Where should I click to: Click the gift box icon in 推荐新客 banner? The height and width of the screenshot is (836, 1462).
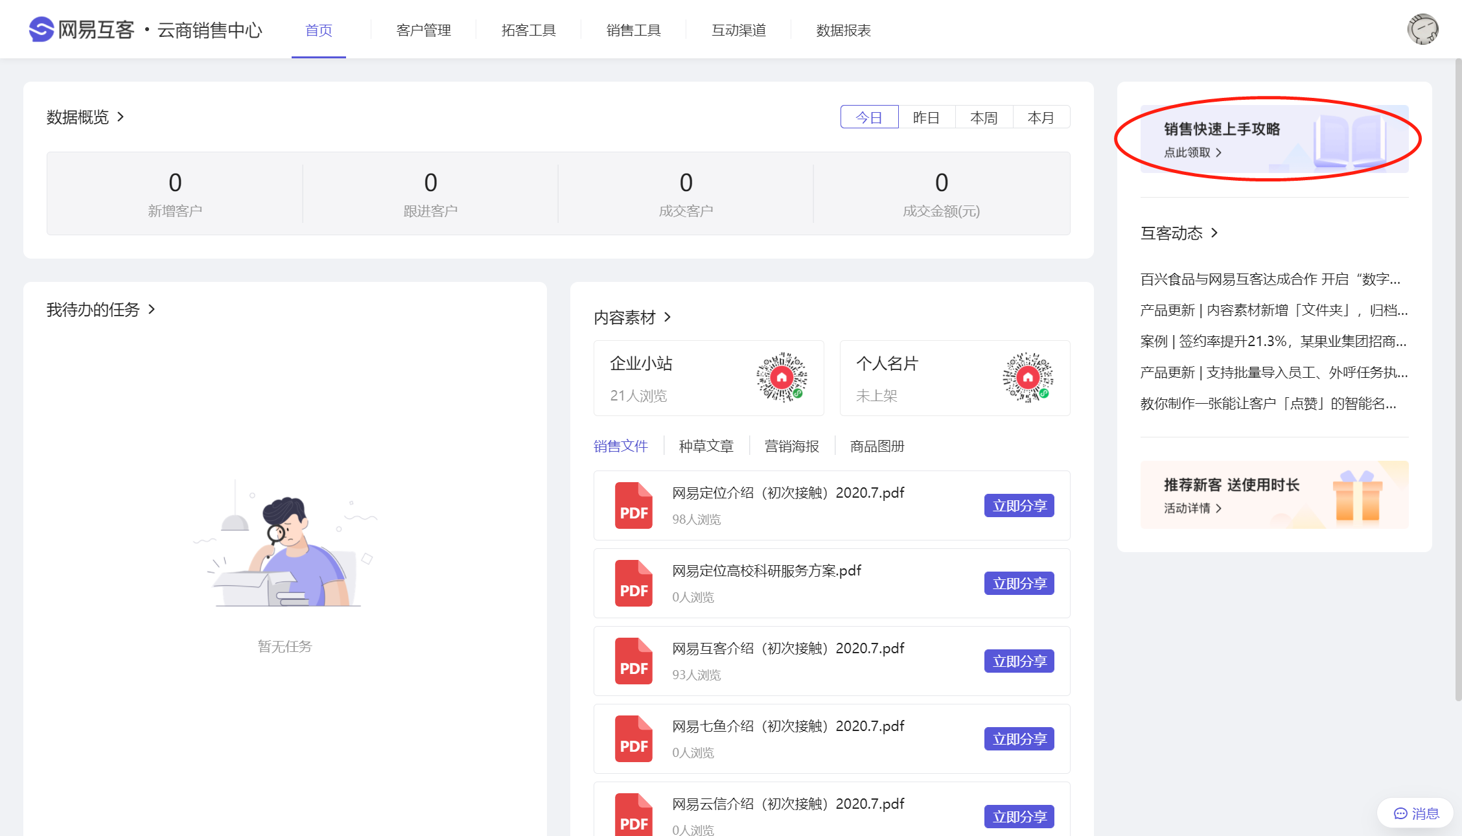click(1358, 496)
